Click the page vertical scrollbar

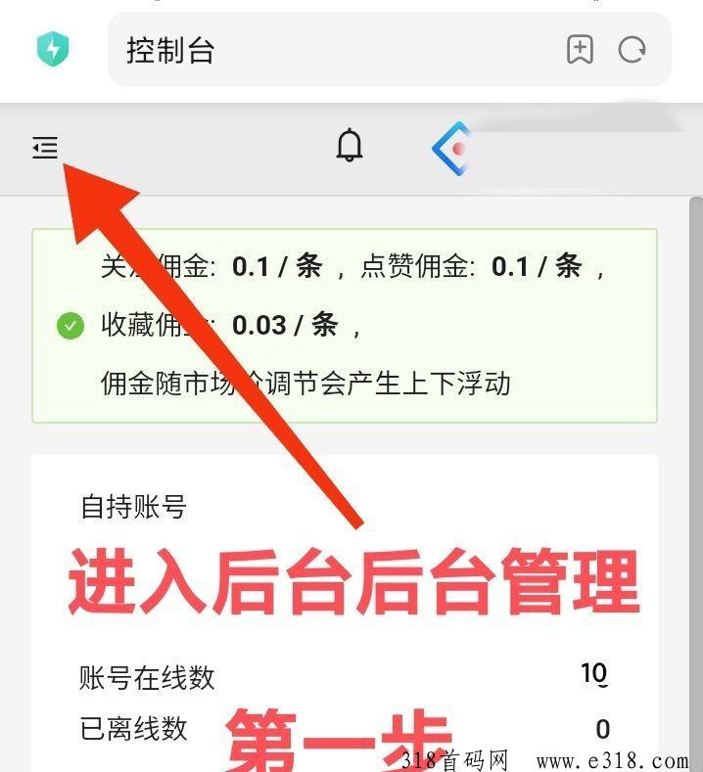[x=695, y=482]
